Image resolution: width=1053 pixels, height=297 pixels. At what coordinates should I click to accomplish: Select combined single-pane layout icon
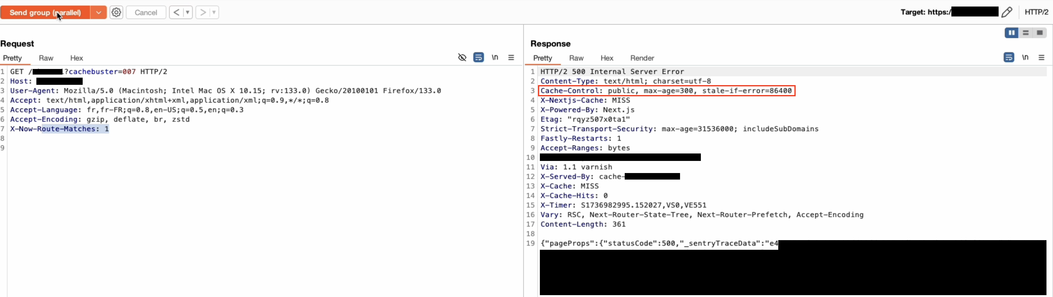(1040, 33)
